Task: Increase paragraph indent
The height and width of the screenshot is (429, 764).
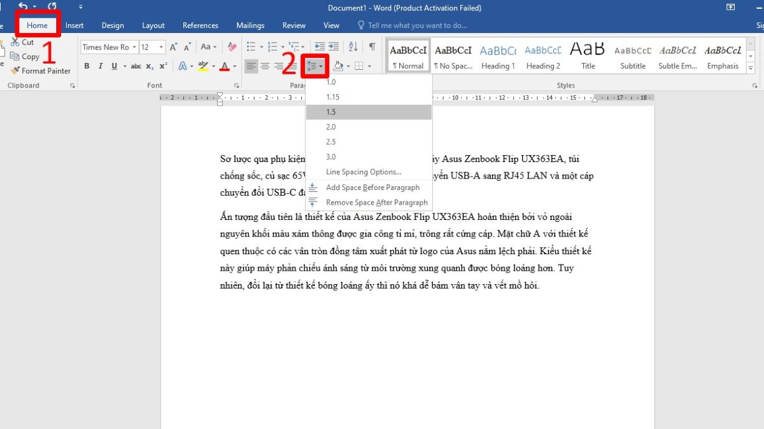Action: point(334,47)
